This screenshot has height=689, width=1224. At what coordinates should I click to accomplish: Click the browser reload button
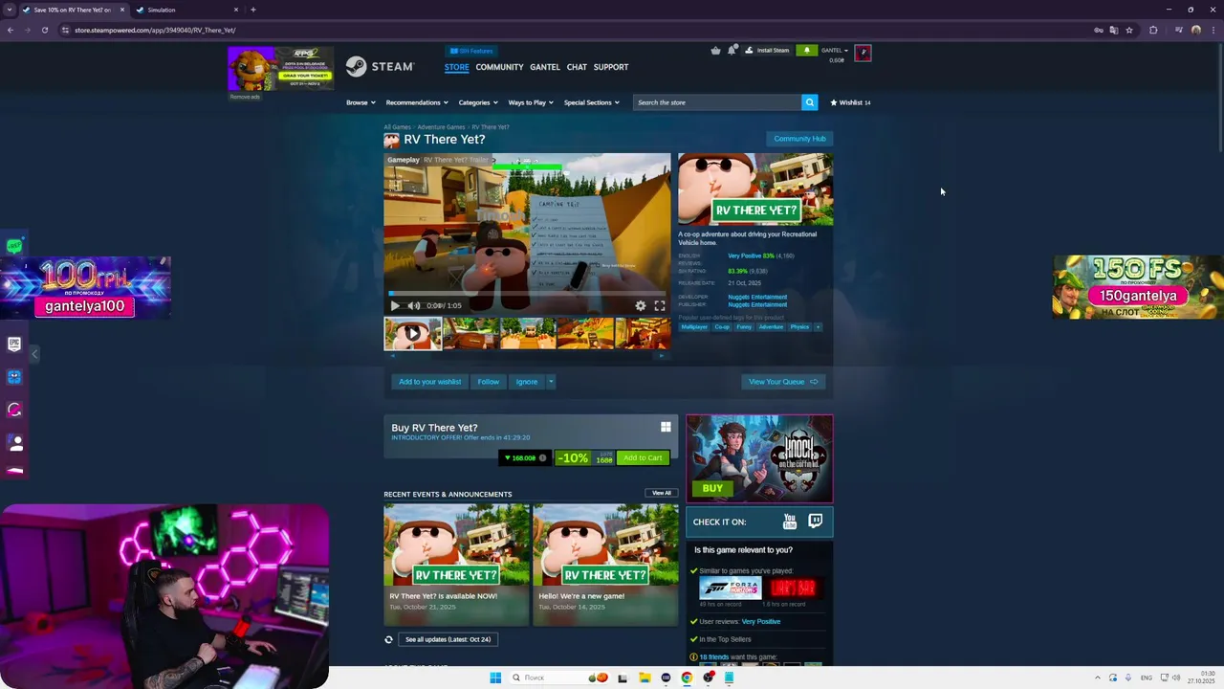pyautogui.click(x=44, y=30)
